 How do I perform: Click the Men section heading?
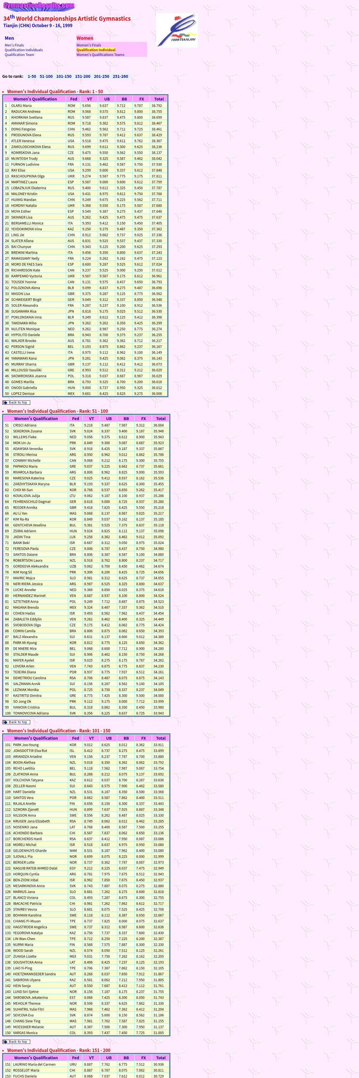click(x=9, y=38)
